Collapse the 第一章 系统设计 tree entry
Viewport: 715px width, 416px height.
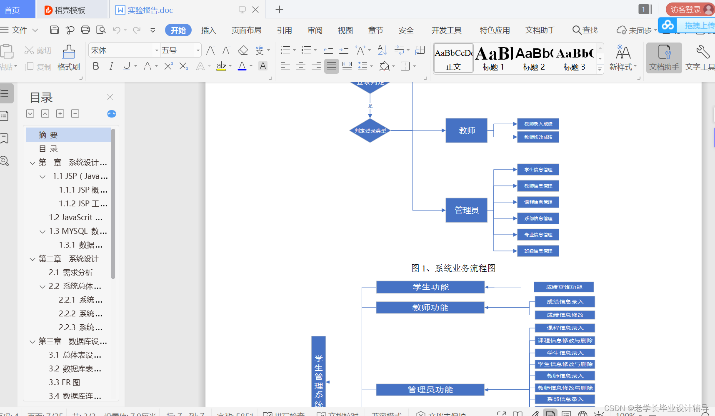click(32, 162)
